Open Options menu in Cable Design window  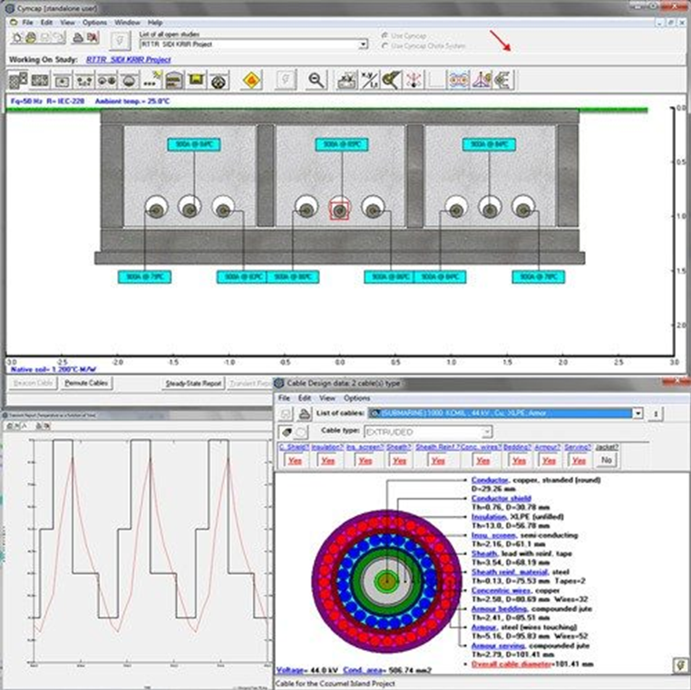pyautogui.click(x=356, y=398)
